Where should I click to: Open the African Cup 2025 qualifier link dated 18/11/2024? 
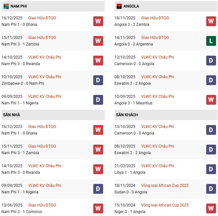[x=165, y=186]
